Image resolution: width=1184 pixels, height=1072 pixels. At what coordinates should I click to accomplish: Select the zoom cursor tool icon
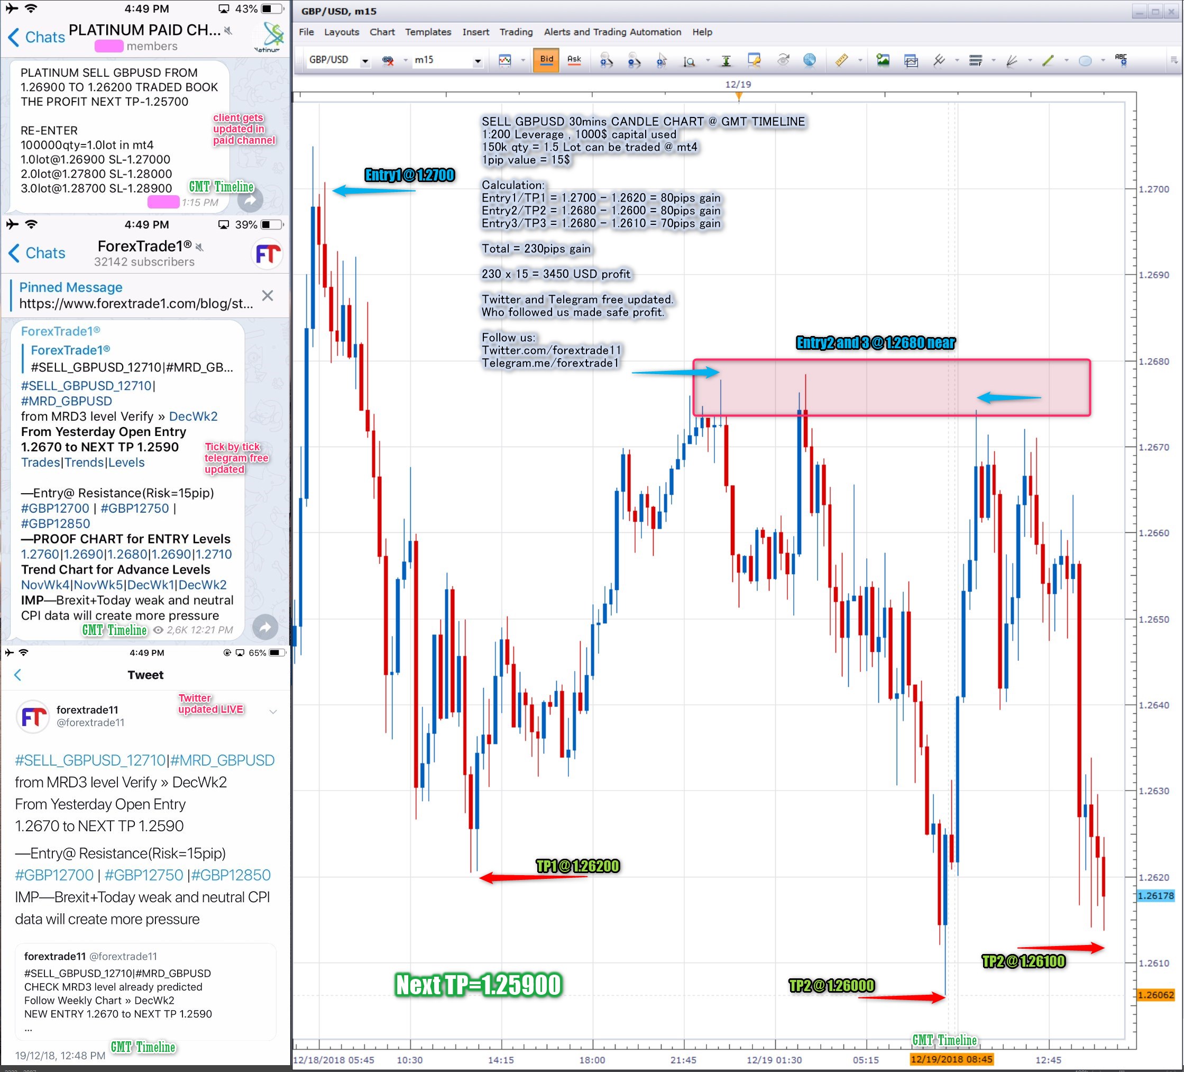point(662,60)
